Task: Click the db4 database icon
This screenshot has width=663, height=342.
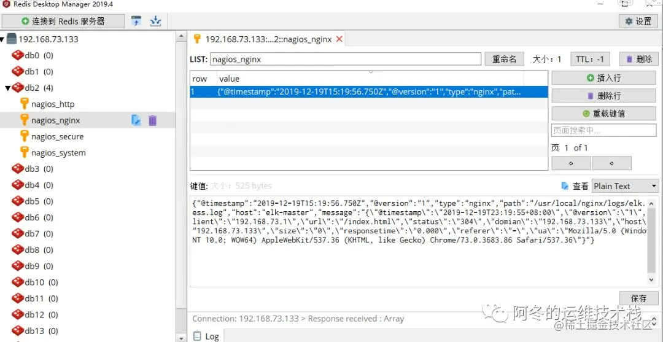Action: pos(18,185)
